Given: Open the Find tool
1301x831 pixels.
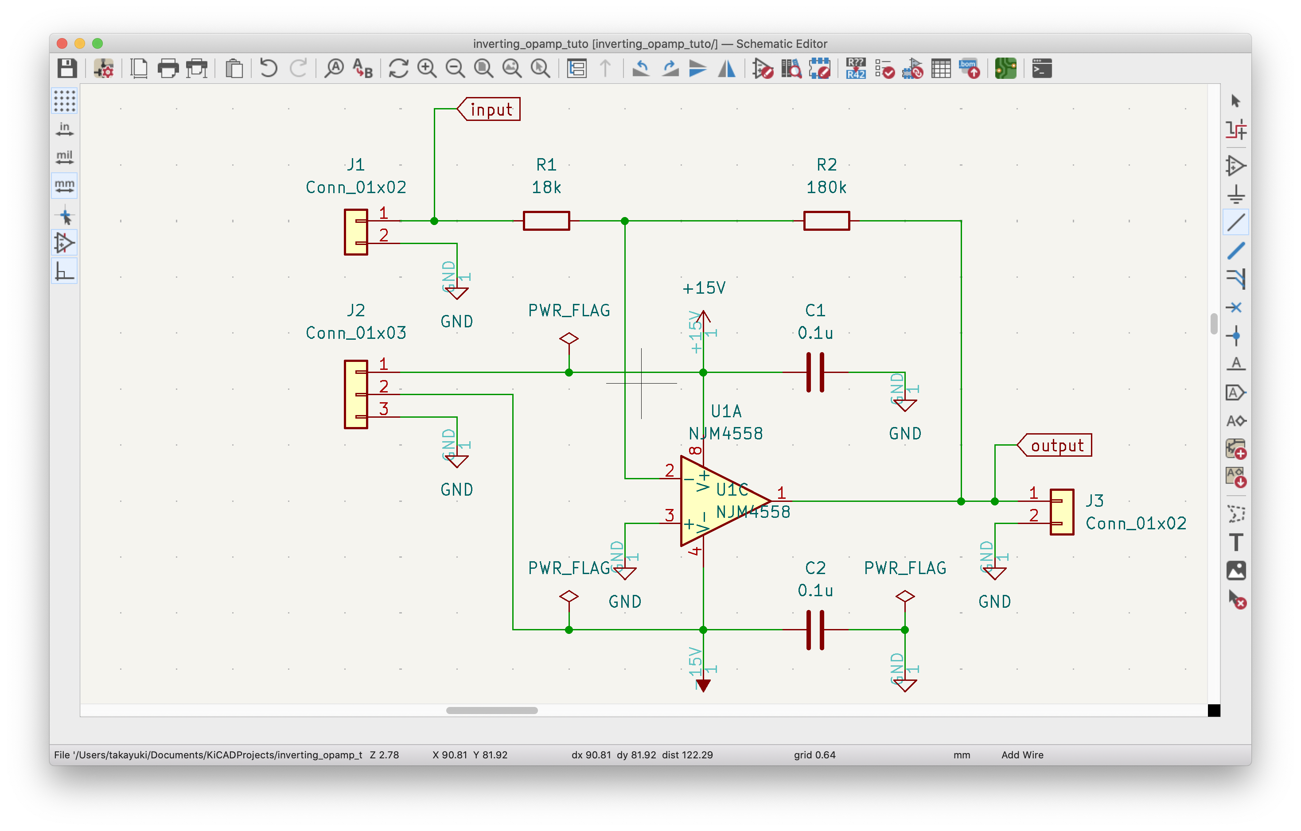Looking at the screenshot, I should [335, 69].
